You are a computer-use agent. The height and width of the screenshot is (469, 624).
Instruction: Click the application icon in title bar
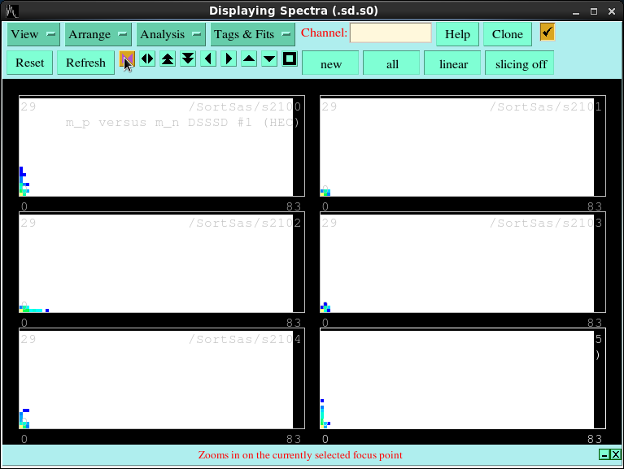coord(12,11)
